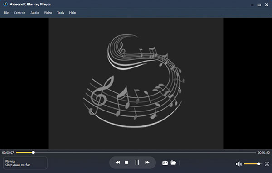Open the snapshot folder icon
Viewport: 272px width, 173px height.
pos(173,163)
